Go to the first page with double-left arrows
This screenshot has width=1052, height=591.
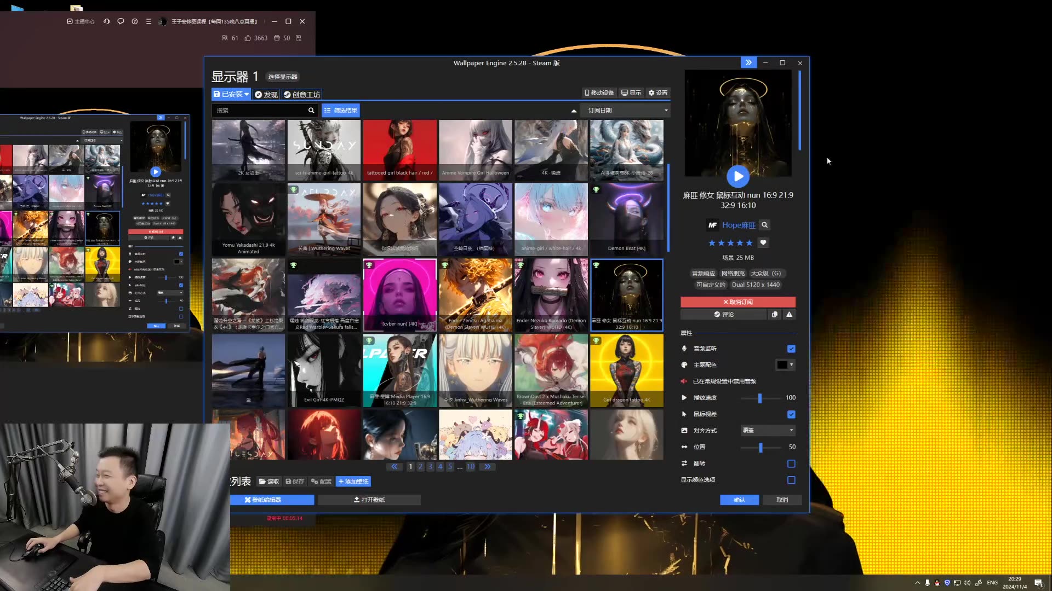pyautogui.click(x=395, y=467)
